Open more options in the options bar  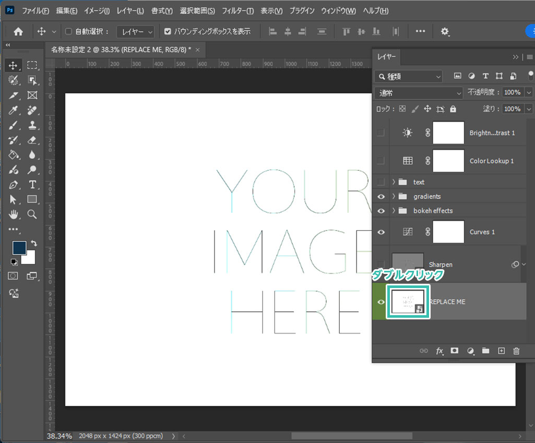[420, 31]
